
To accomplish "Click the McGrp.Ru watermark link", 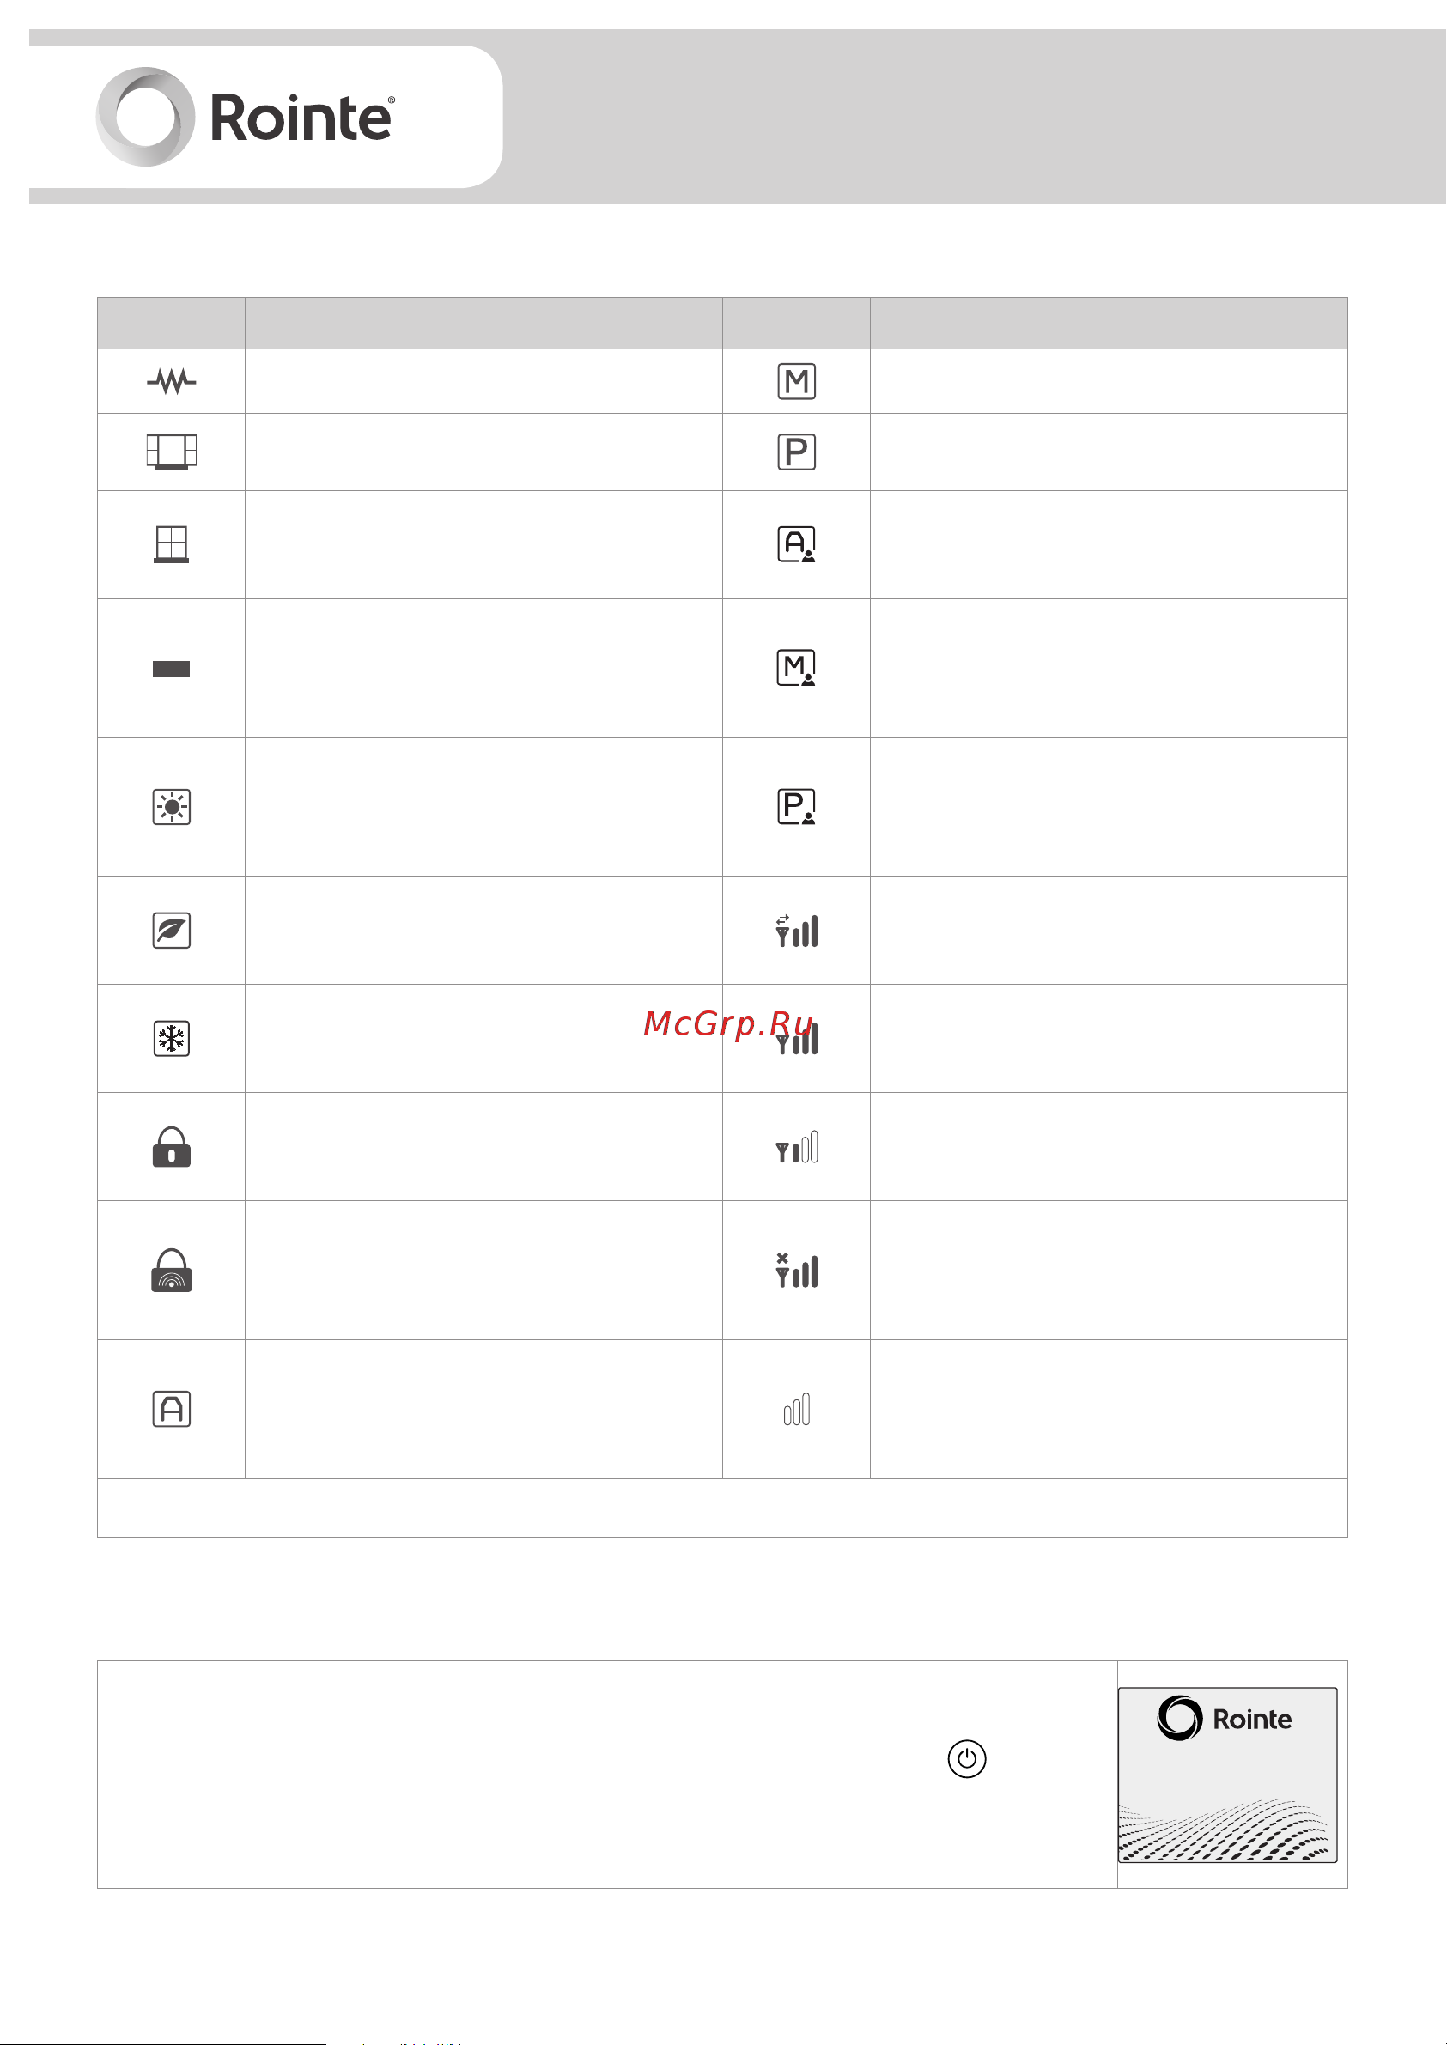I will coord(729,1023).
